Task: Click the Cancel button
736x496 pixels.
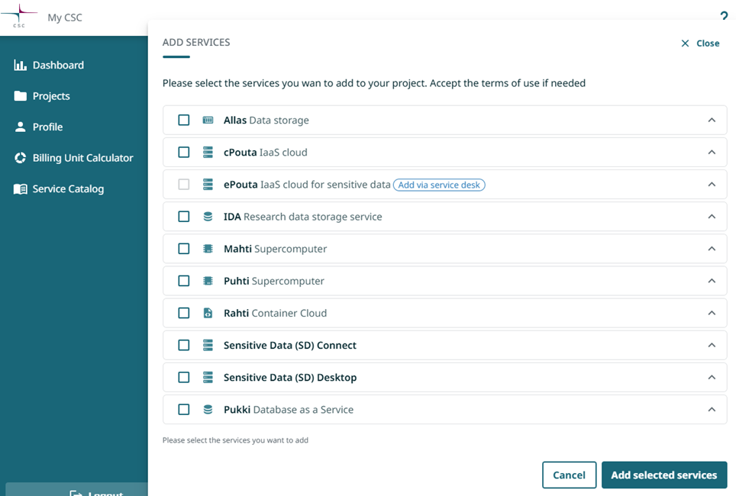Action: (569, 475)
